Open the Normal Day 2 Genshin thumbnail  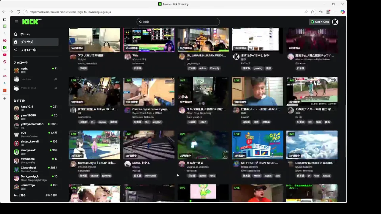(x=94, y=145)
